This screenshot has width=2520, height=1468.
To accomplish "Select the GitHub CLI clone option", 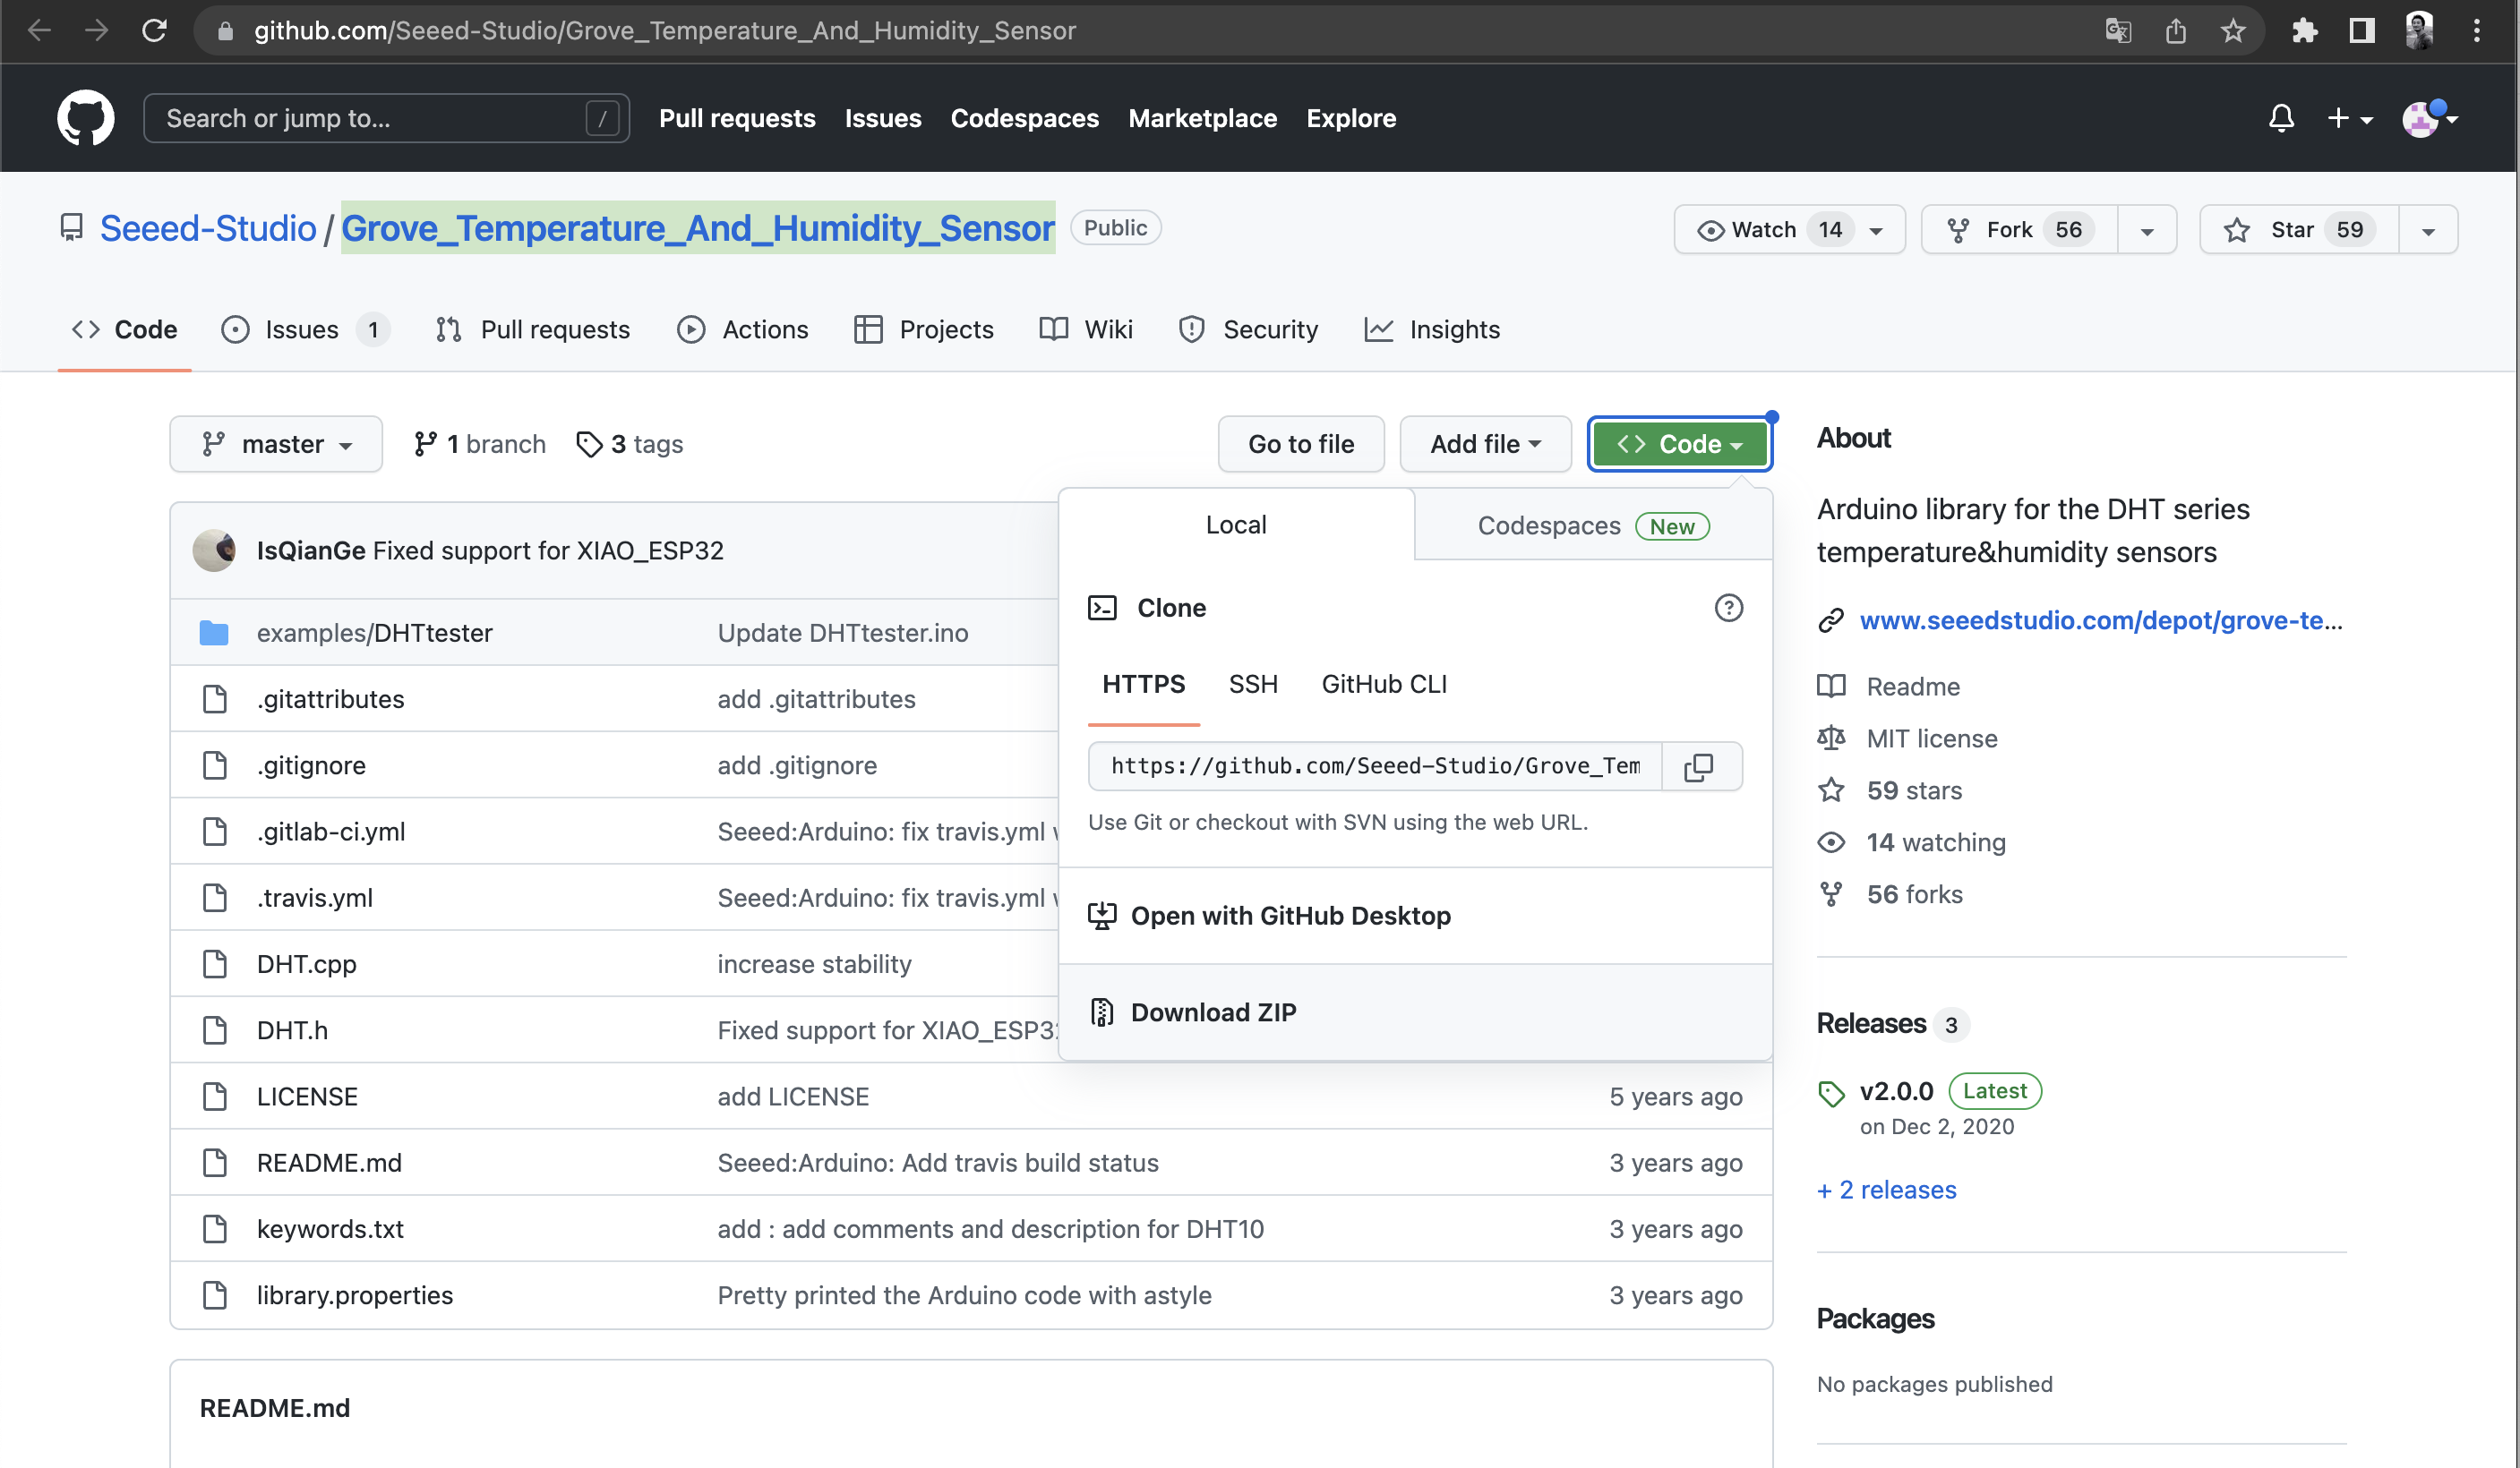I will 1384,684.
